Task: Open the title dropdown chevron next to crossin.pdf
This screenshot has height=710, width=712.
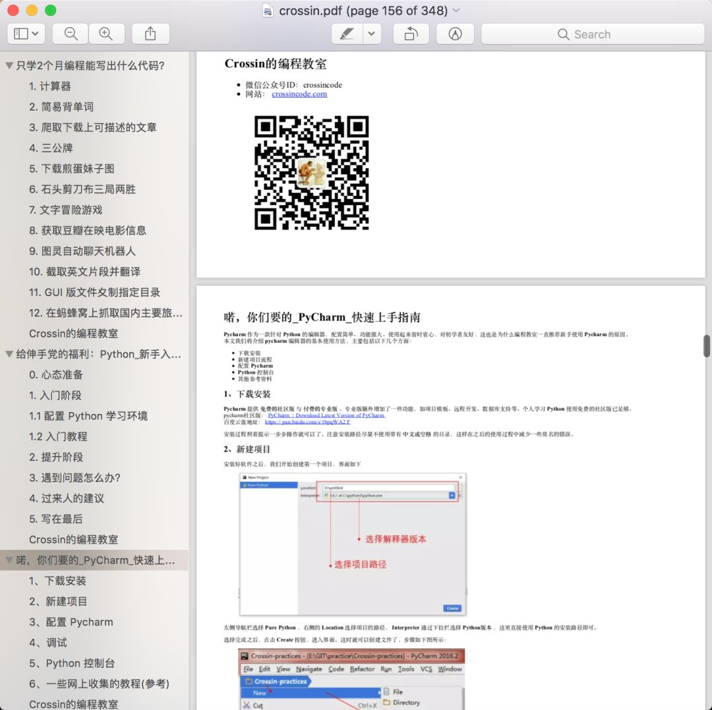Action: click(456, 11)
